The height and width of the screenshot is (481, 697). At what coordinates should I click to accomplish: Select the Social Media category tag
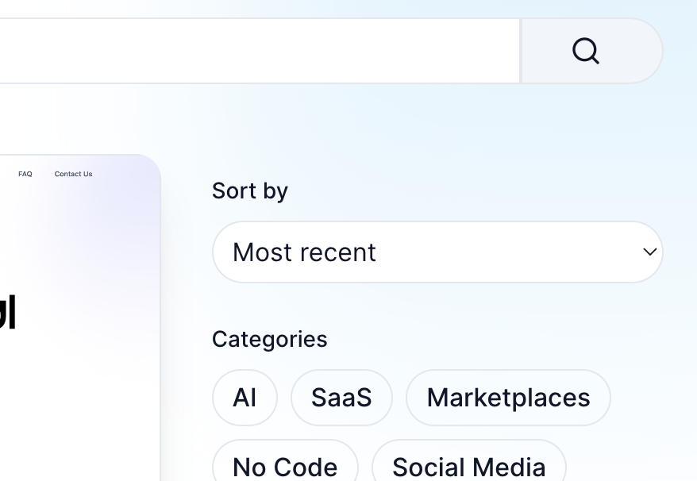pos(468,466)
